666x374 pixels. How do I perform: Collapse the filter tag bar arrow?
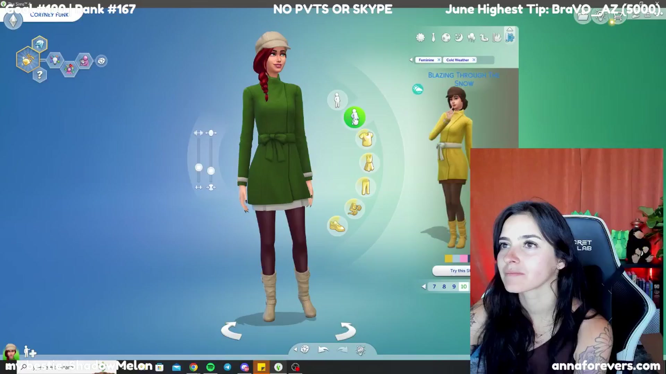(x=411, y=60)
